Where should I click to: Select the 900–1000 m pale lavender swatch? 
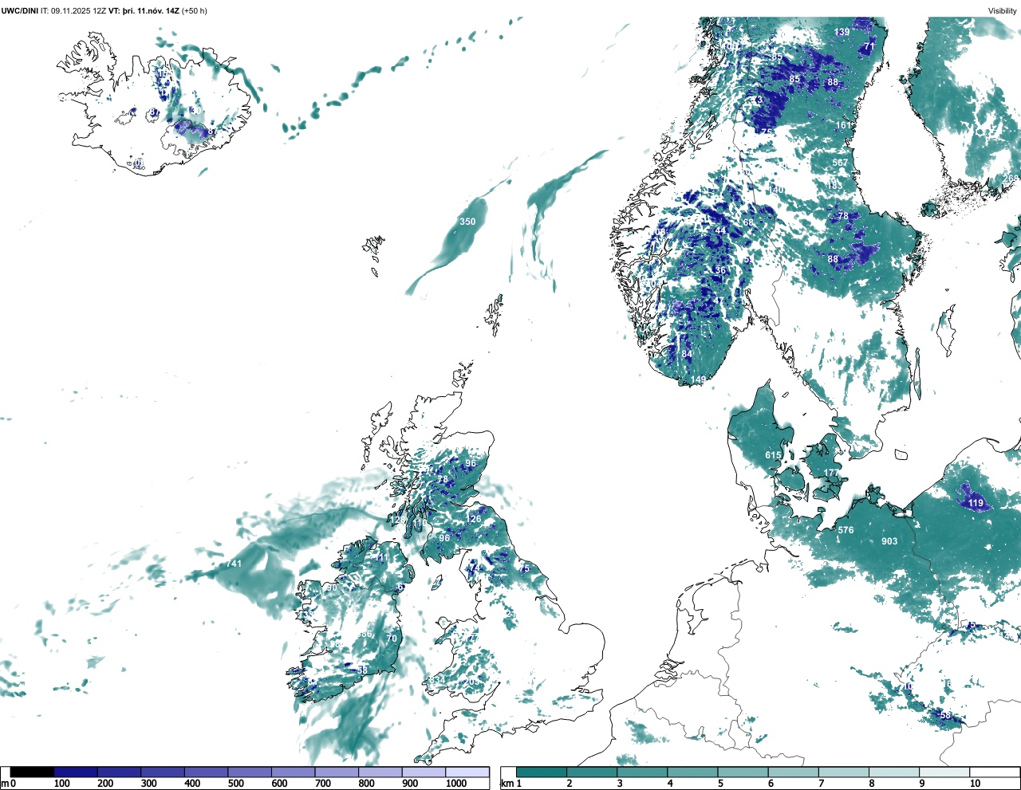point(424,772)
